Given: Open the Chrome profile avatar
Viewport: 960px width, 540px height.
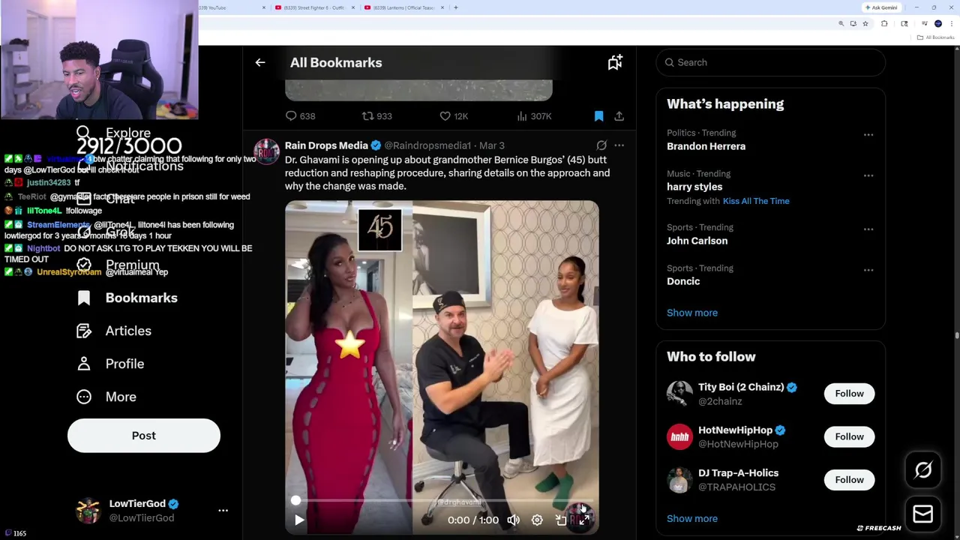Looking at the screenshot, I should tap(938, 24).
